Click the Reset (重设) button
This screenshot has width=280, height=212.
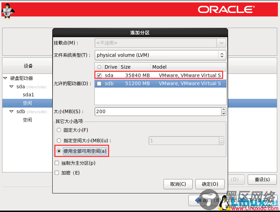(262, 179)
